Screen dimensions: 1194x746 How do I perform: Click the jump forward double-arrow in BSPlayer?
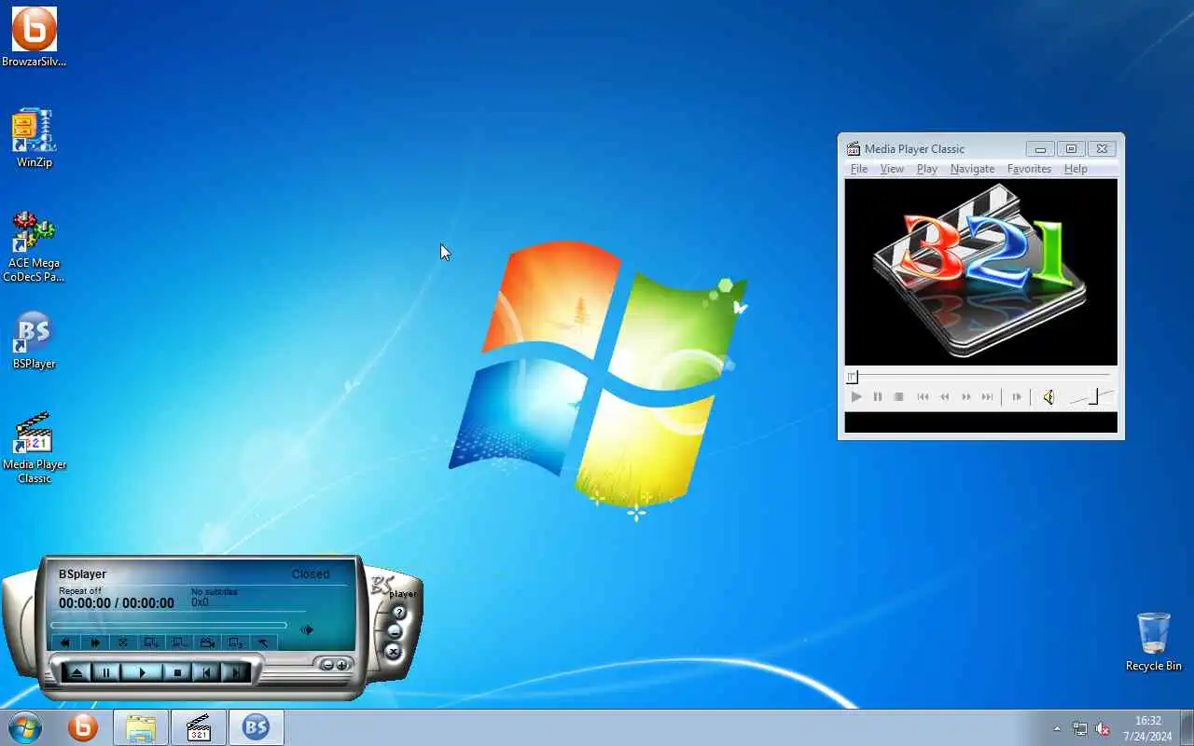(94, 642)
